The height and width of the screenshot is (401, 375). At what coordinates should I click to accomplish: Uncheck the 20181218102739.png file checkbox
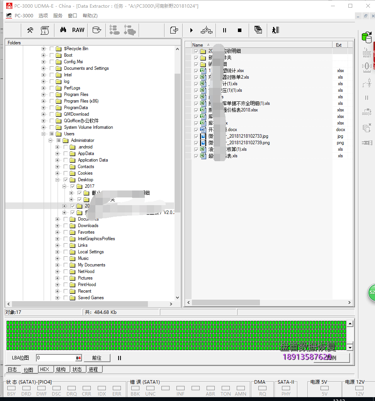[x=196, y=143]
